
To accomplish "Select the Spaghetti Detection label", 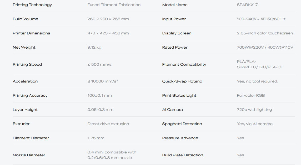I will 182,124.
